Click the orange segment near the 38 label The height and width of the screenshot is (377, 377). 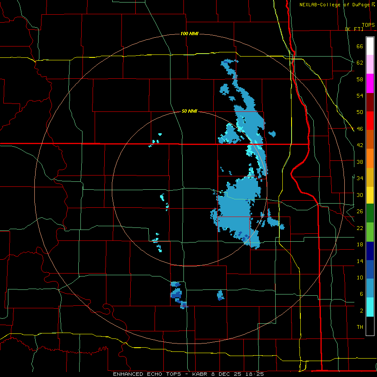pos(370,158)
